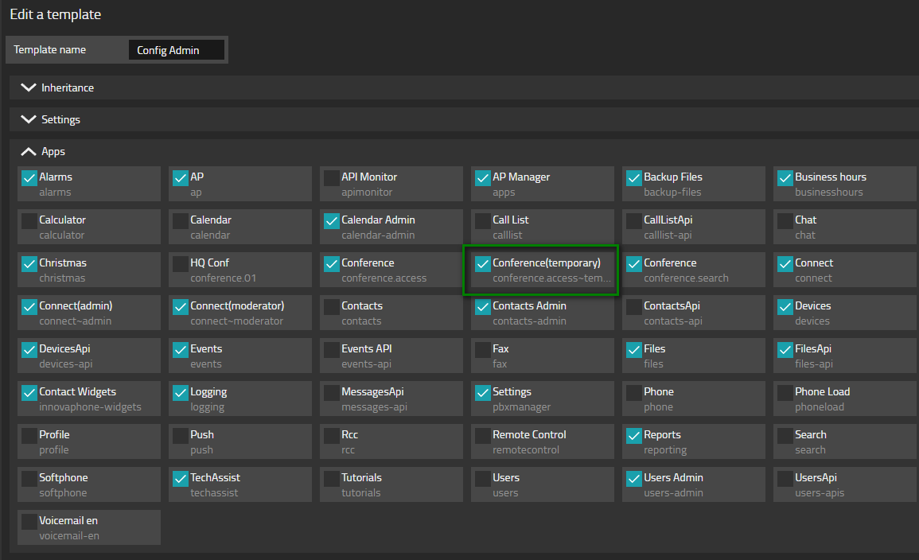Check the Rcc app checkbox

coord(332,435)
